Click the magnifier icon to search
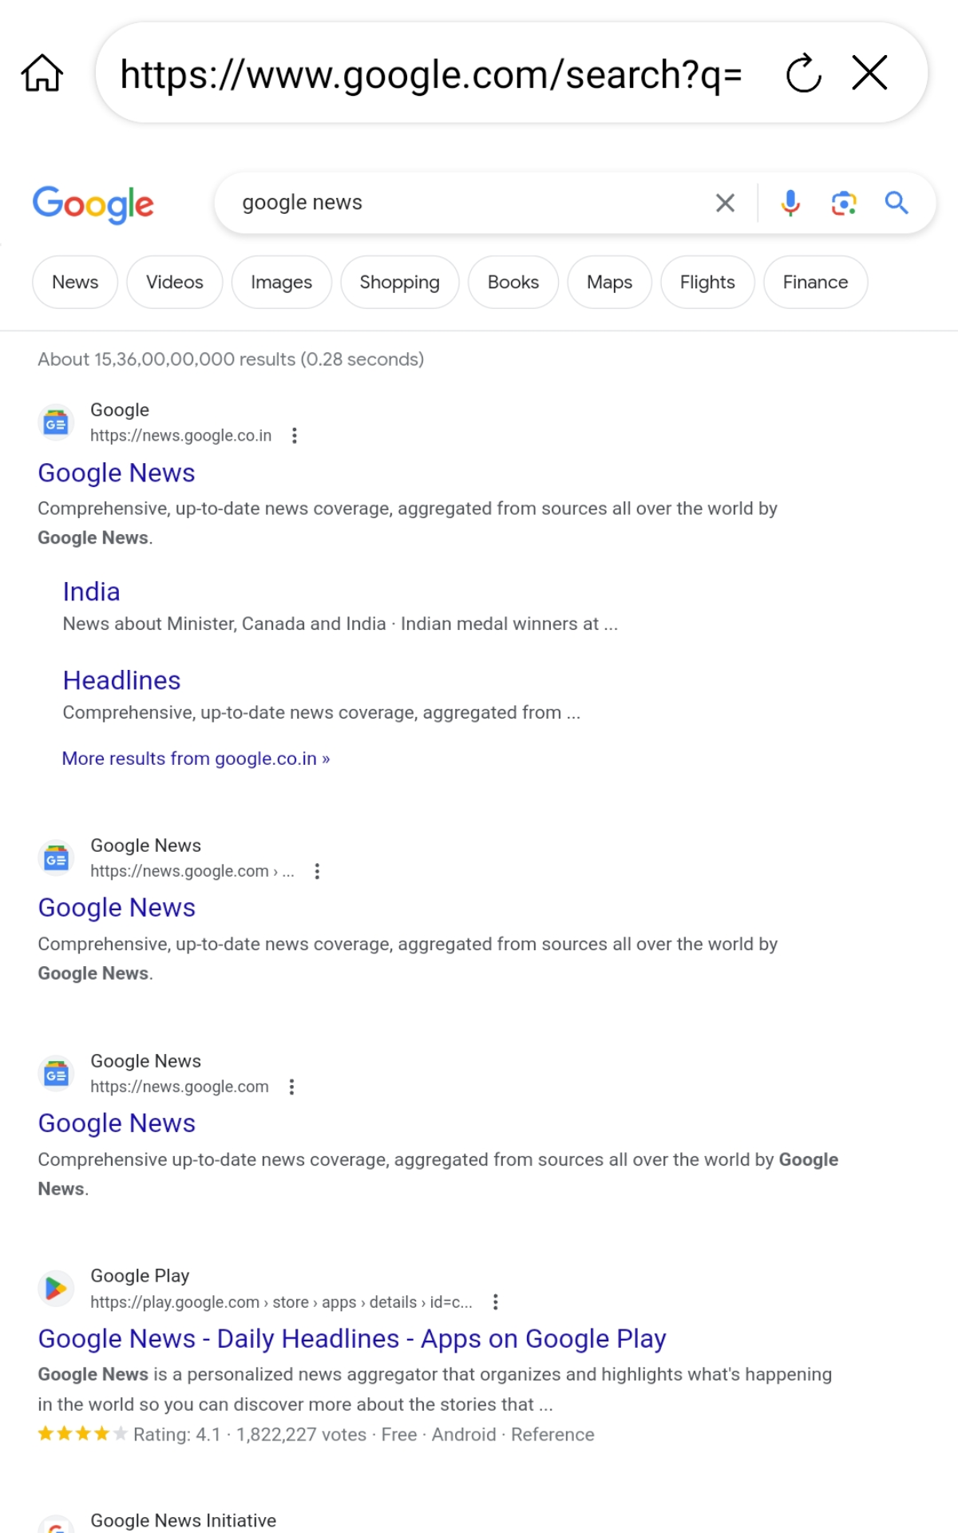Image resolution: width=958 pixels, height=1533 pixels. (897, 203)
